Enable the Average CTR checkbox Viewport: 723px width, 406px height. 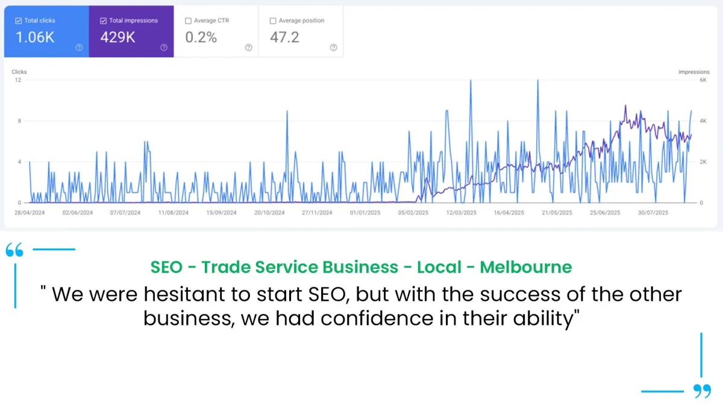tap(189, 20)
